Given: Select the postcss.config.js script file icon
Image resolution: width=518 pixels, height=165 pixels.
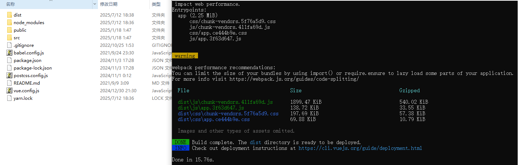Looking at the screenshot, I should (9, 76).
